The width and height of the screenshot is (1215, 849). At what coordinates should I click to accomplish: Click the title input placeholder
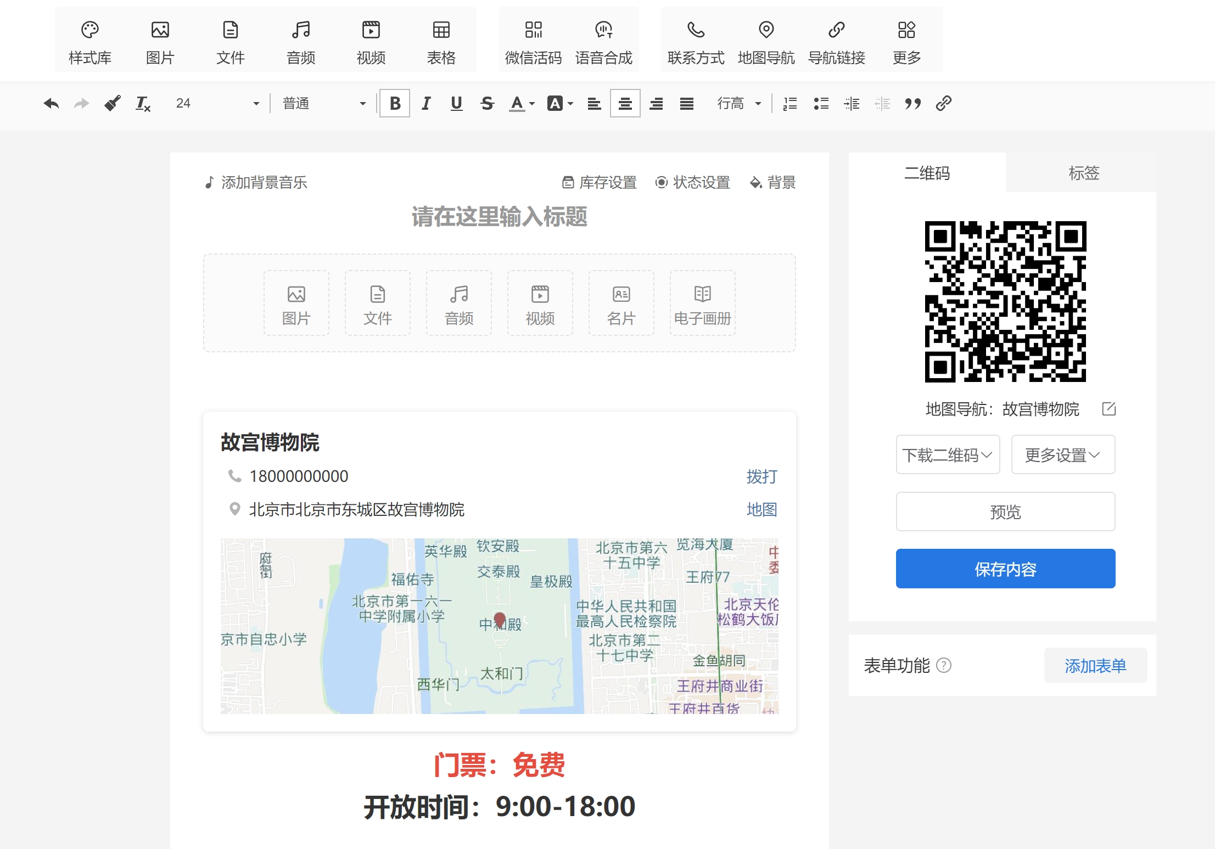pos(500,217)
